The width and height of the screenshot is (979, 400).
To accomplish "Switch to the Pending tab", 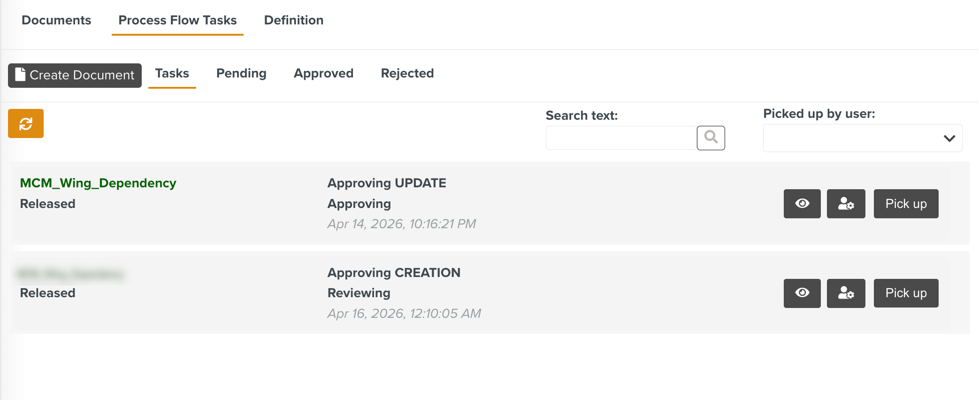I will tap(241, 73).
